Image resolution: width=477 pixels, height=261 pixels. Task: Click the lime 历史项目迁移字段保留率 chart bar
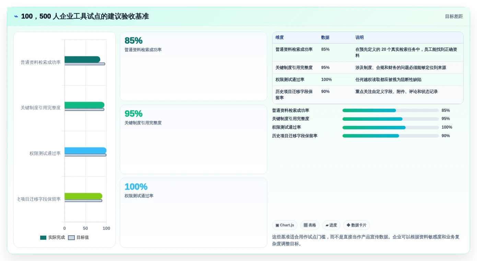click(x=83, y=196)
